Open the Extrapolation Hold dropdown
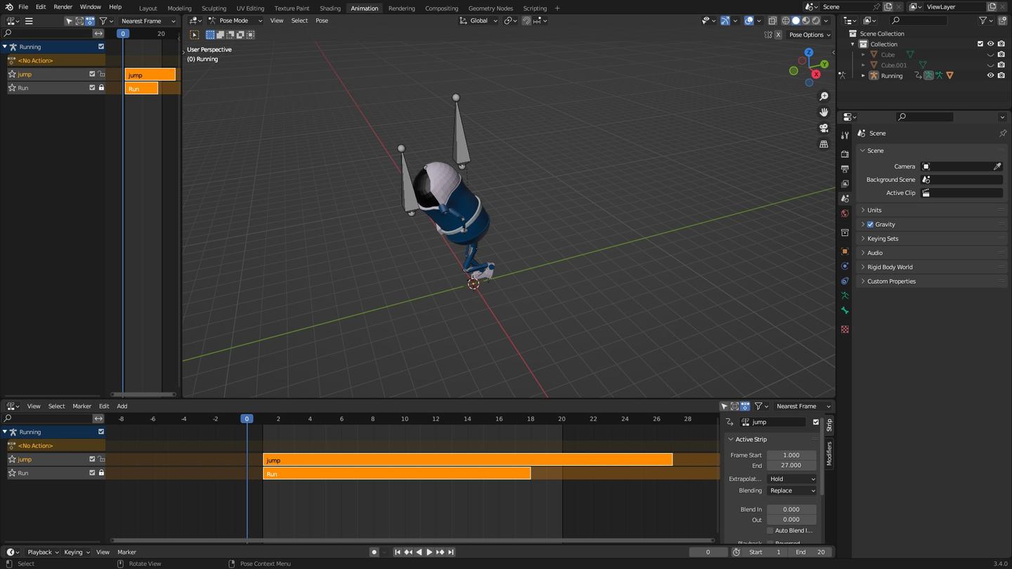Image resolution: width=1012 pixels, height=569 pixels. pos(792,479)
